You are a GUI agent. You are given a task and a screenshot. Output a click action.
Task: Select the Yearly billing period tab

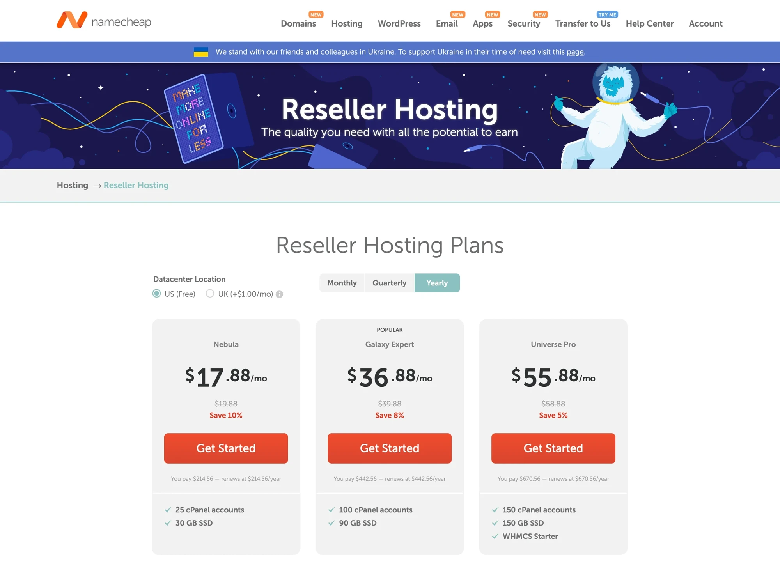tap(437, 283)
